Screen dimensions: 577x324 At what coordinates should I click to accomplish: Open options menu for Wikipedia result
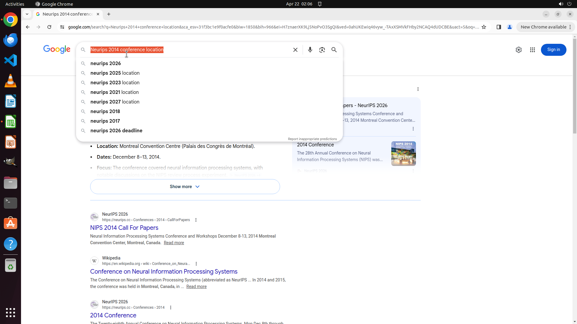click(x=196, y=264)
